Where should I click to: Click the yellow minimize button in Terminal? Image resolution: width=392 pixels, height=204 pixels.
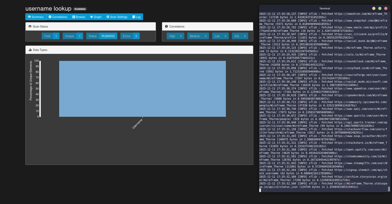[374, 8]
